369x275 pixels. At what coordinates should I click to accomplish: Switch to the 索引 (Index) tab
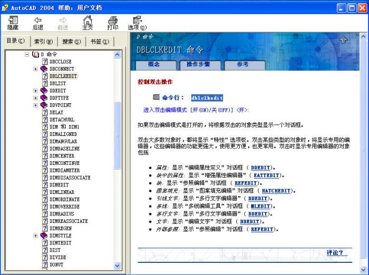(x=43, y=42)
